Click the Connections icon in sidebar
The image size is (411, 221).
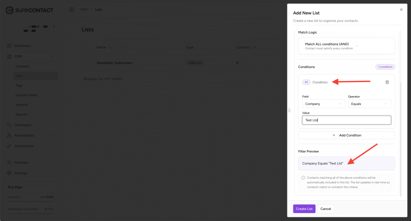click(x=9, y=146)
